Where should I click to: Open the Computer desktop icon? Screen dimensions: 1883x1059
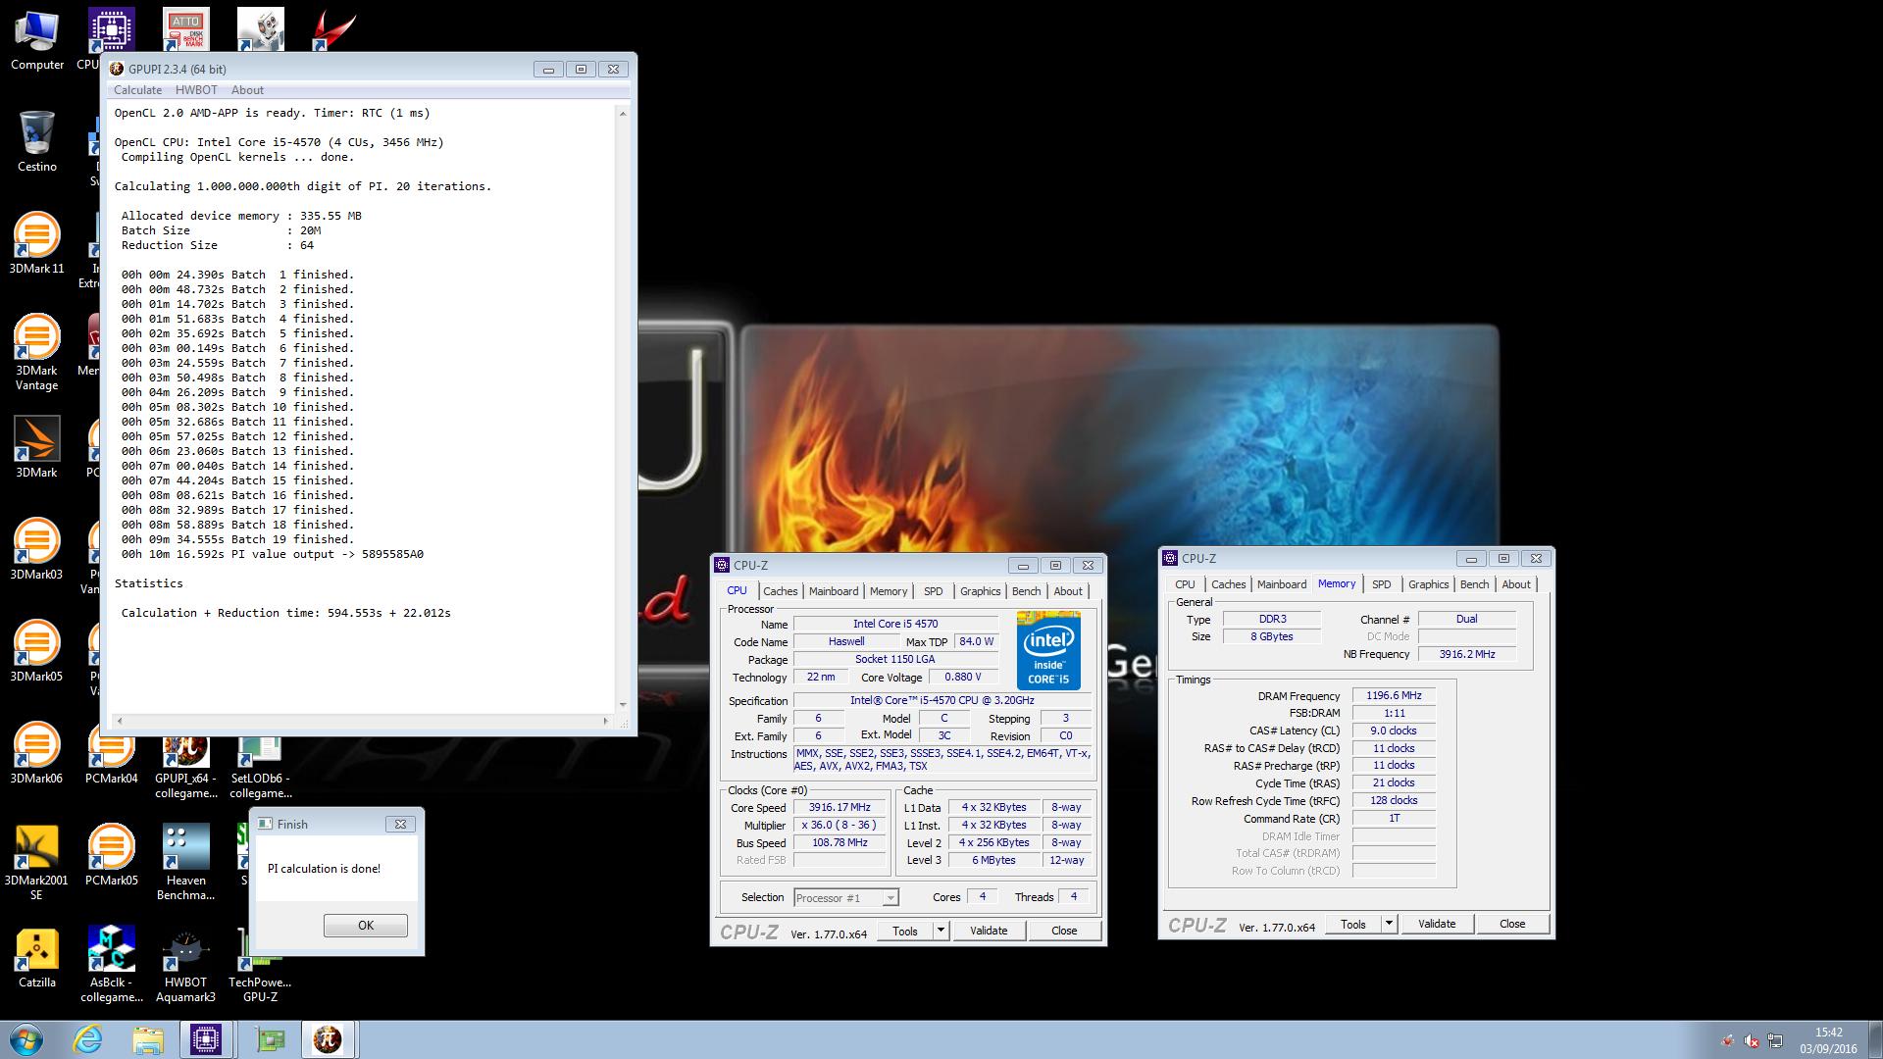point(37,41)
